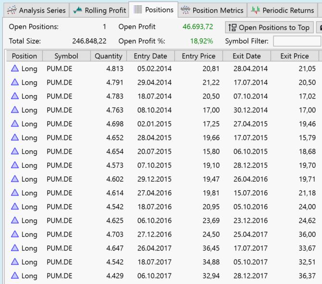This screenshot has height=284, width=322.
Task: Click the Long triangle icon for 06.10.2017 entry
Action: point(14,276)
